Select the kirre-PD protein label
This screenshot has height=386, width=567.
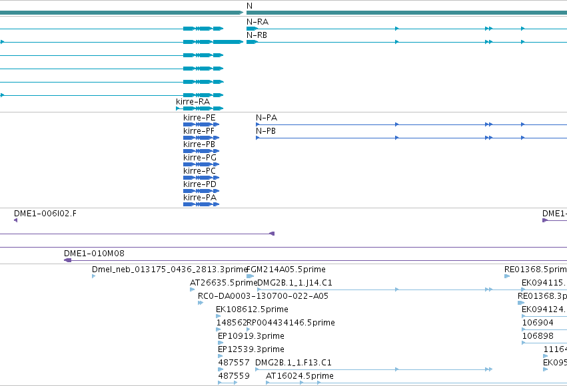click(x=200, y=184)
